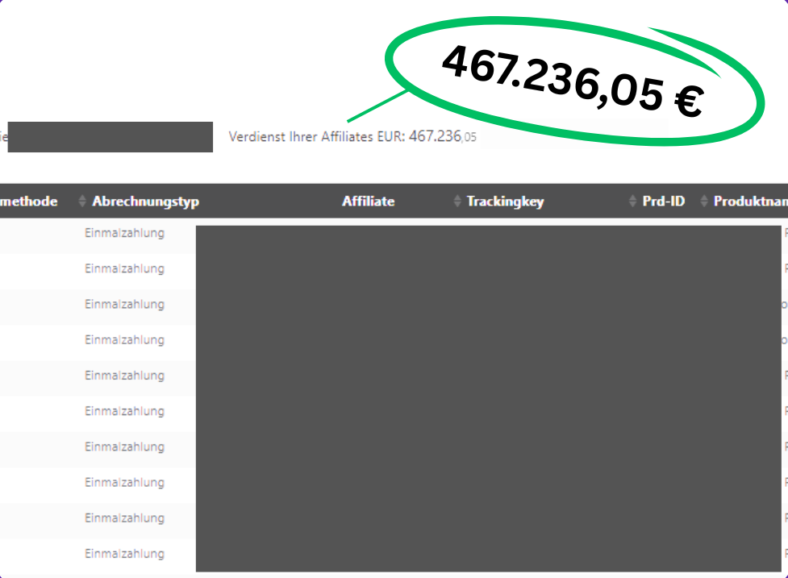Click sort arrows left of Produktname header
Viewport: 788px width, 578px height.
[703, 202]
